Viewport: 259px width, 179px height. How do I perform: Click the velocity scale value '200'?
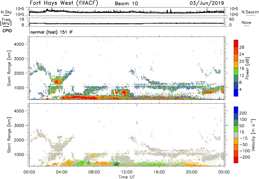pyautogui.click(x=243, y=113)
